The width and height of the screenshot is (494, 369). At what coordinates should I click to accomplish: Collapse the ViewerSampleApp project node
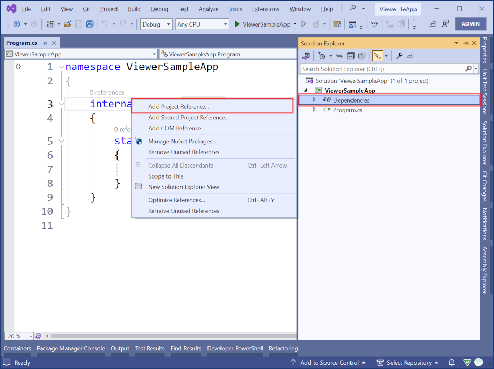306,90
